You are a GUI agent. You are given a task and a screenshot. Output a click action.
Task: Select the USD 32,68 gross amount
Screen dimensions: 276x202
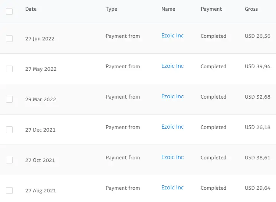click(x=257, y=97)
